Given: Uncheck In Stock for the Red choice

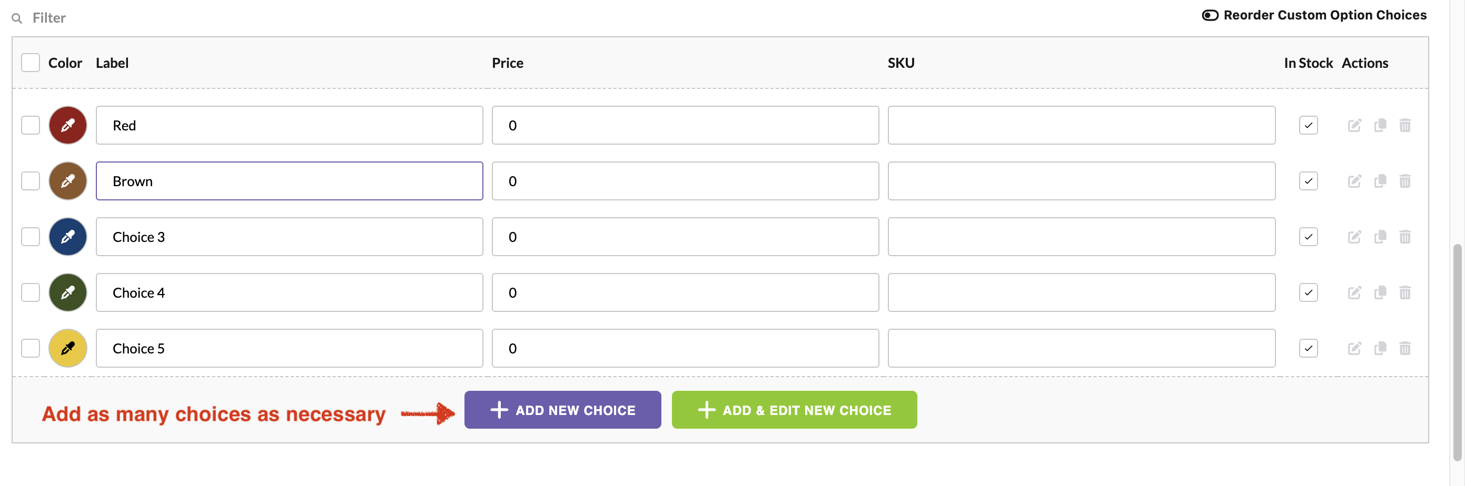Looking at the screenshot, I should click(x=1308, y=126).
